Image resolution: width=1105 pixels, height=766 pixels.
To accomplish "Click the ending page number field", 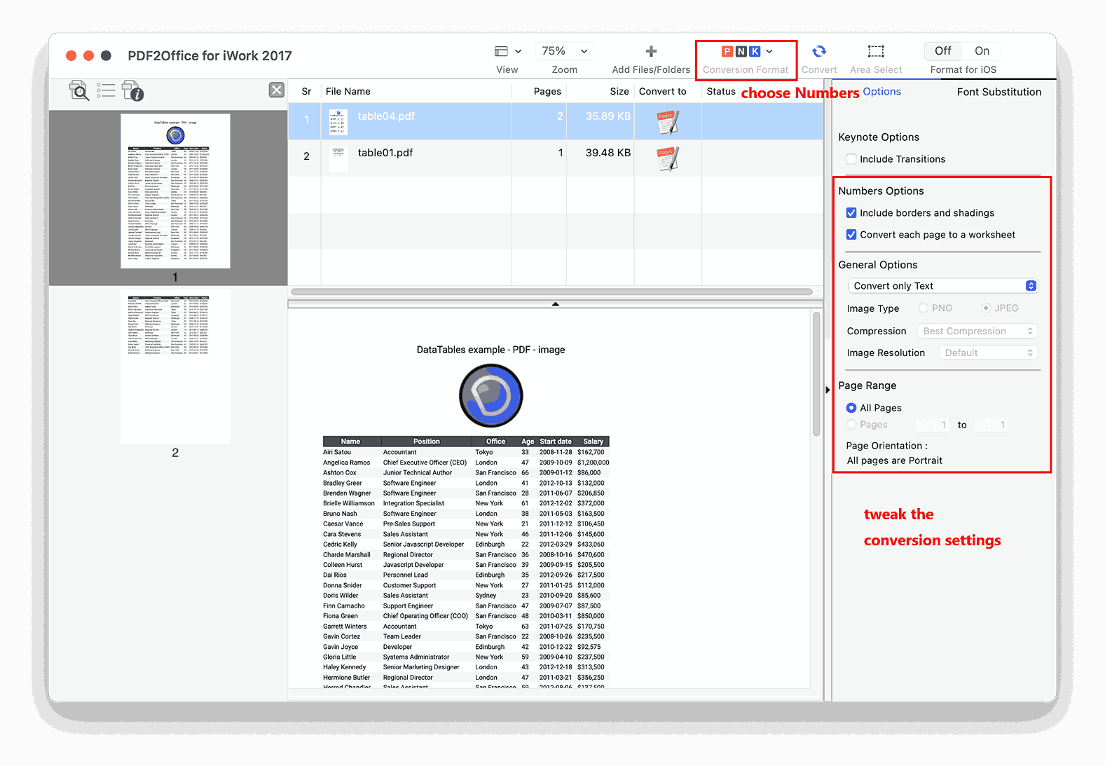I will pos(991,425).
